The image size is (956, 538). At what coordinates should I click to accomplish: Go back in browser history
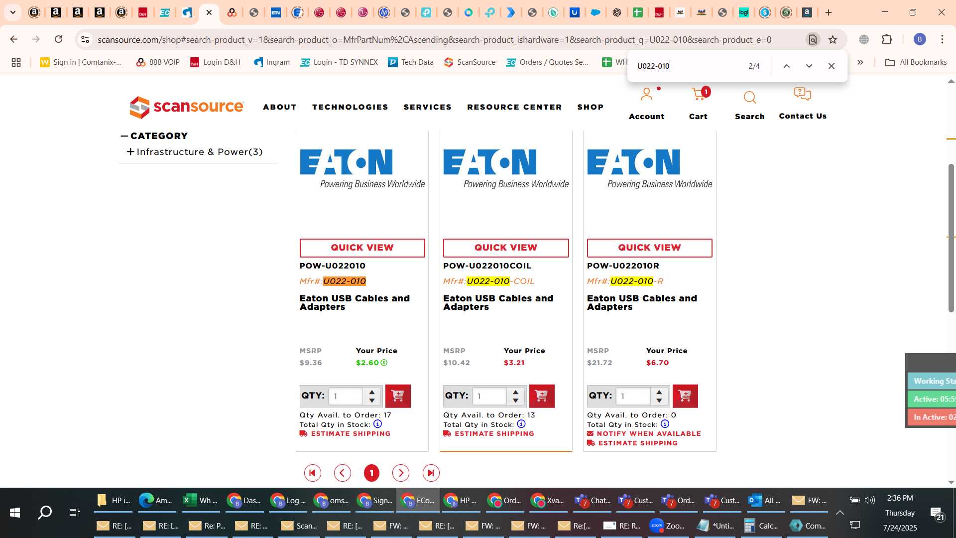click(x=14, y=39)
